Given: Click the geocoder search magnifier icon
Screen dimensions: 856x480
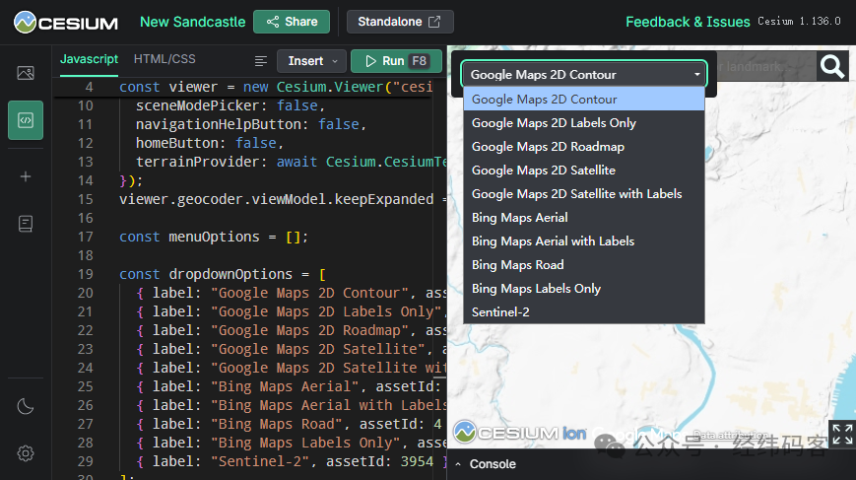Looking at the screenshot, I should (832, 67).
